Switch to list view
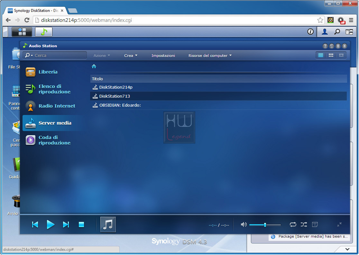The height and width of the screenshot is (255, 359). point(320,55)
